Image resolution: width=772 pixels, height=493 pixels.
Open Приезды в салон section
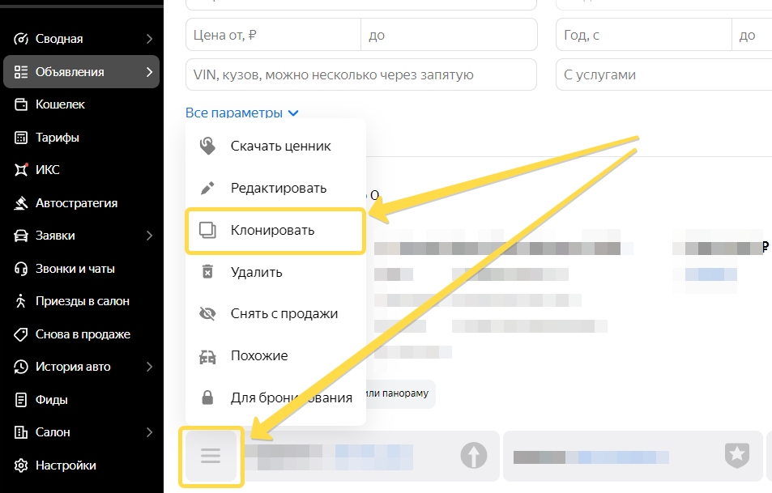click(82, 301)
